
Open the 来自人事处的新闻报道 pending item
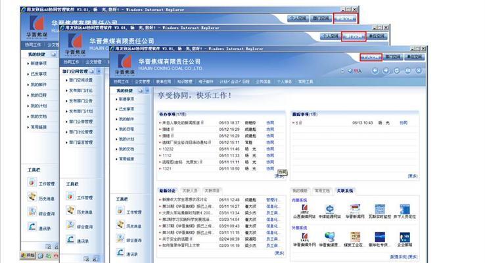181,122
